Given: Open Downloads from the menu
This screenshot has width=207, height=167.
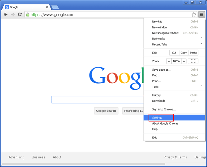Looking at the screenshot, I should pos(175,101).
